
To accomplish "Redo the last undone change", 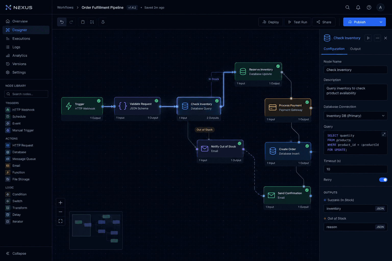I will tap(71, 22).
